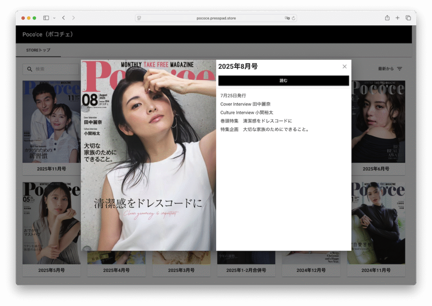
Task: Open the 2025年11月号 magazine cover thumbnail
Action: 51,122
